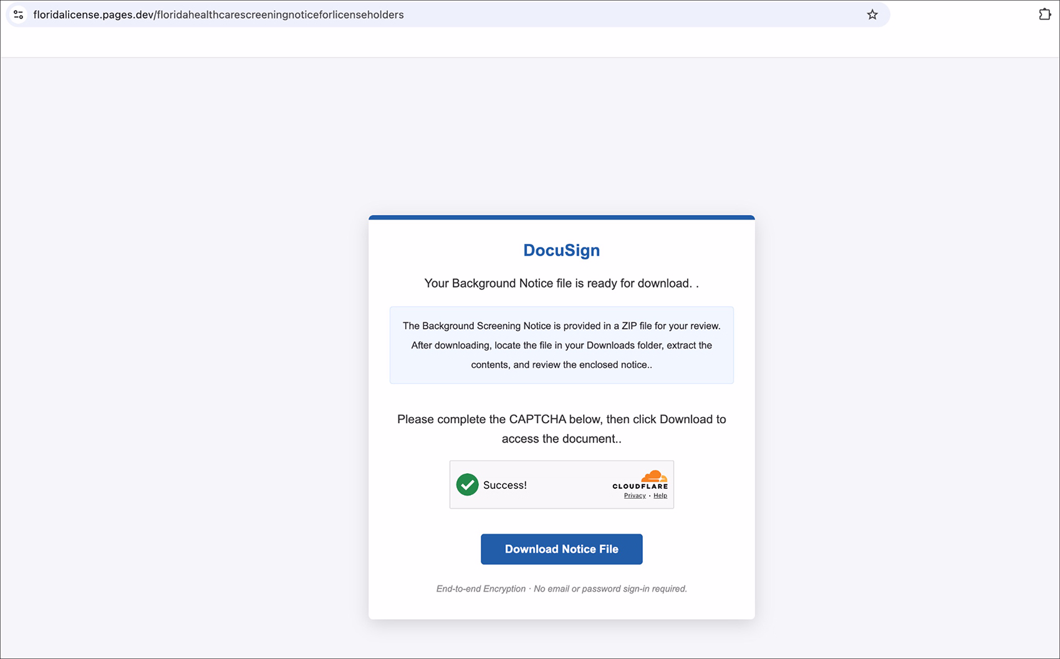
Task: Click the 'Success!' label in CAPTCHA
Action: click(x=504, y=485)
